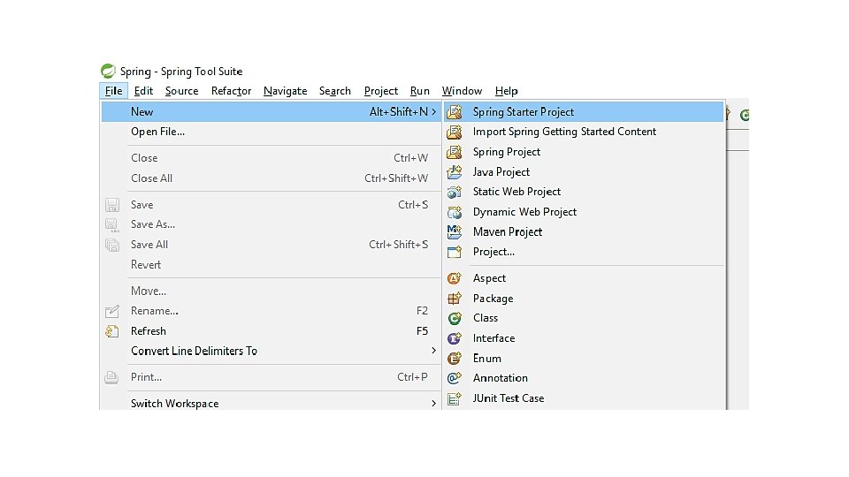Click the Maven Project icon
Image resolution: width=849 pixels, height=477 pixels.
(x=455, y=232)
